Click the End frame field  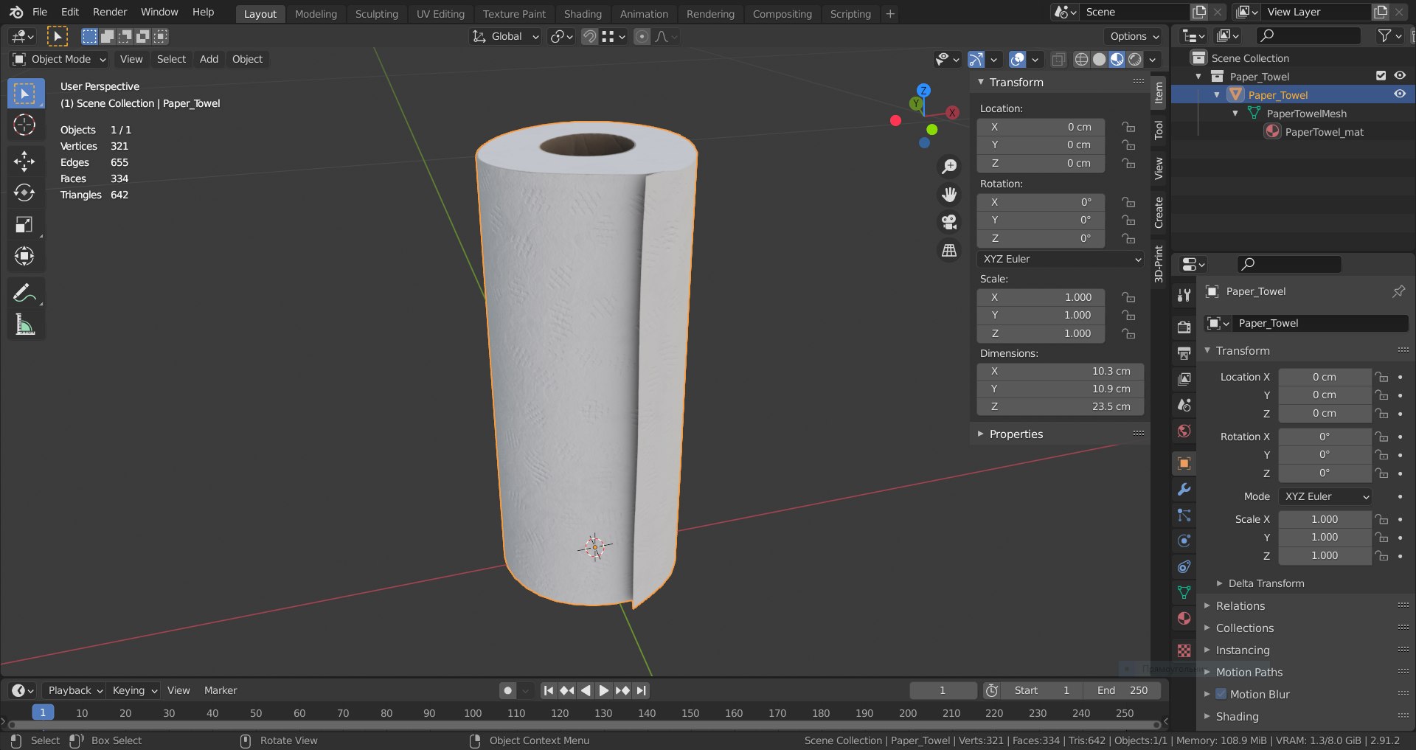[x=1122, y=690]
